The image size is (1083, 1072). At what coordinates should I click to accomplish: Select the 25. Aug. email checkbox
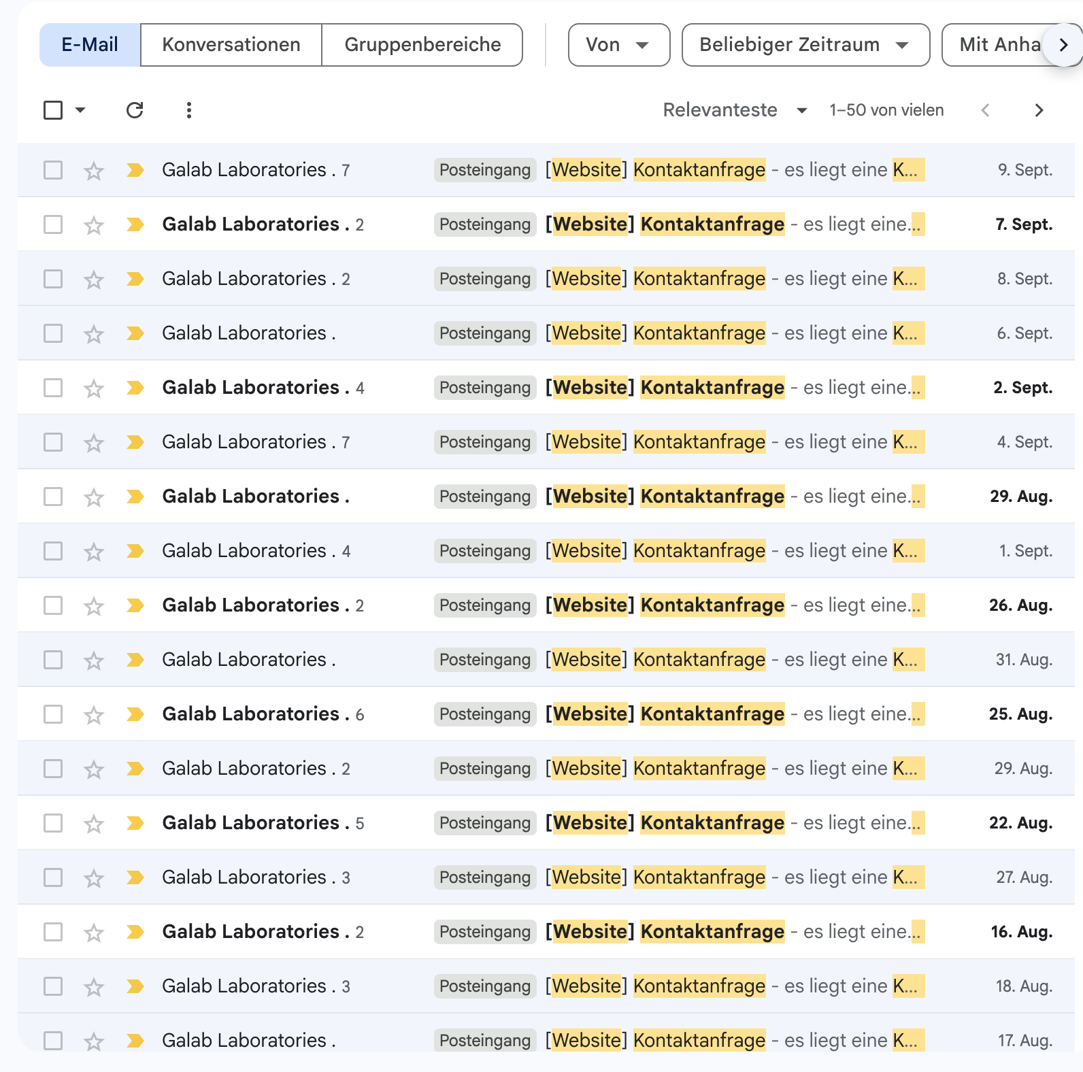point(53,714)
